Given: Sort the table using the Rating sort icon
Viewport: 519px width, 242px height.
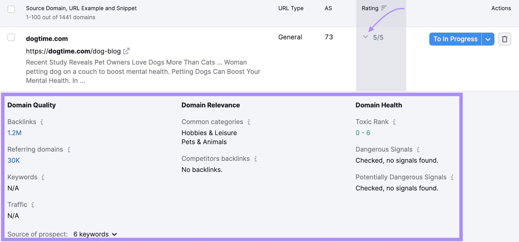Looking at the screenshot, I should point(383,8).
